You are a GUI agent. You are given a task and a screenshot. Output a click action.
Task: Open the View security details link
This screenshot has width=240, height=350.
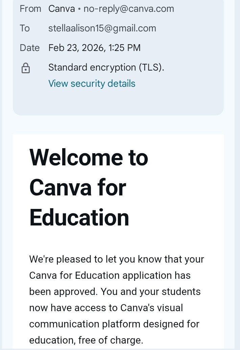[92, 83]
